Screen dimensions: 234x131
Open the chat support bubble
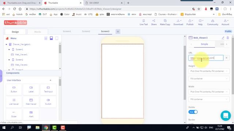click(226, 116)
